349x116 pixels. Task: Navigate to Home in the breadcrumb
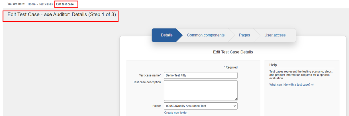(32, 4)
